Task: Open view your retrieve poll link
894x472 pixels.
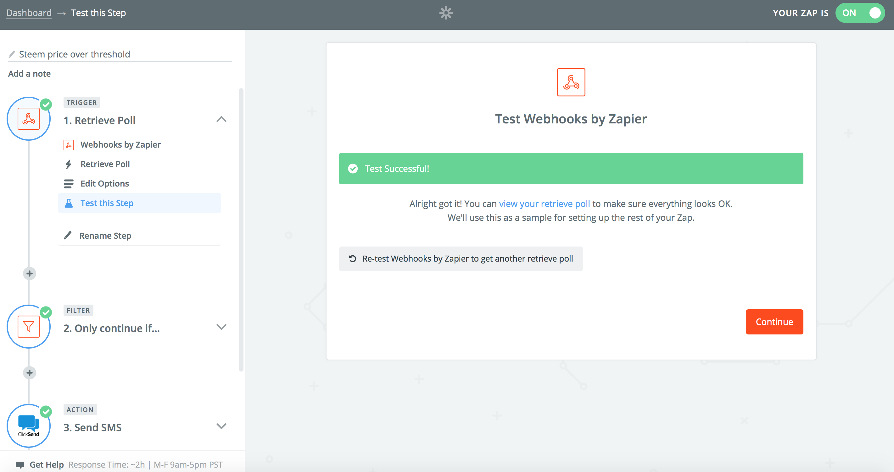Action: [544, 204]
